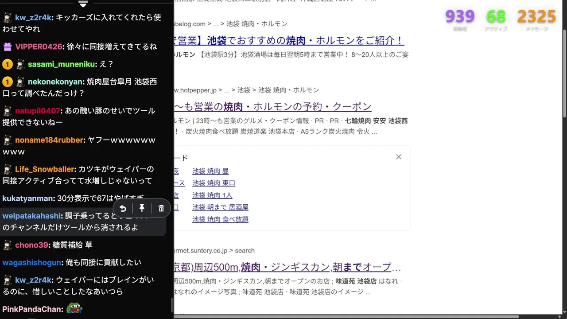Click the frog emote from PinkPandaChan
The image size is (567, 319).
74,309
